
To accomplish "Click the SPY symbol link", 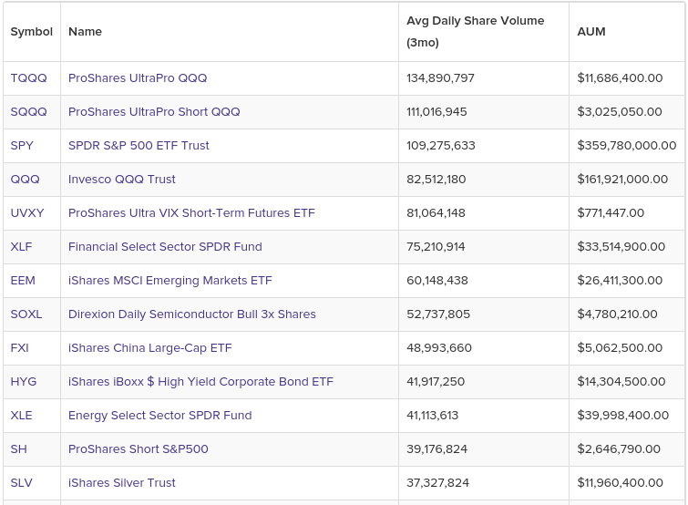I will coord(24,146).
